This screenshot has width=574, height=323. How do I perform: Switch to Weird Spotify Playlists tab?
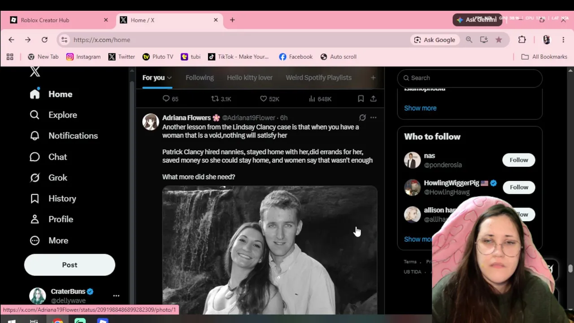319,78
